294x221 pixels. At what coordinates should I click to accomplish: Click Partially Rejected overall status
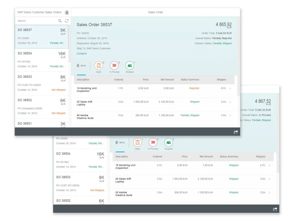222,38
